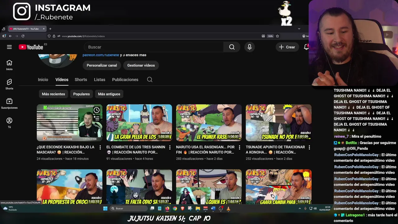This screenshot has width=398, height=224.
Task: Open TSUNADE NO POR thumbnail
Action: [278, 123]
